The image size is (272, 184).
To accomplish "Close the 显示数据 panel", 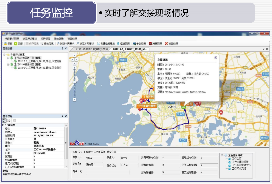I will tap(66, 48).
